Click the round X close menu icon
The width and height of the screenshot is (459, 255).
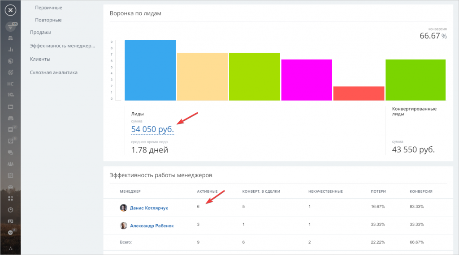(10, 10)
